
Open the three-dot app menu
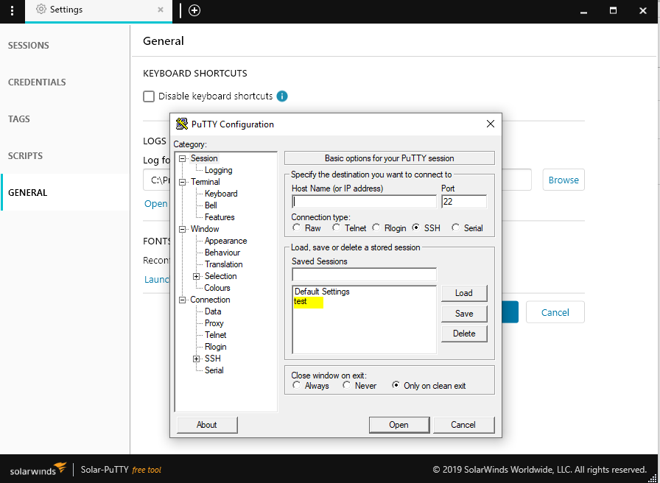[x=12, y=11]
